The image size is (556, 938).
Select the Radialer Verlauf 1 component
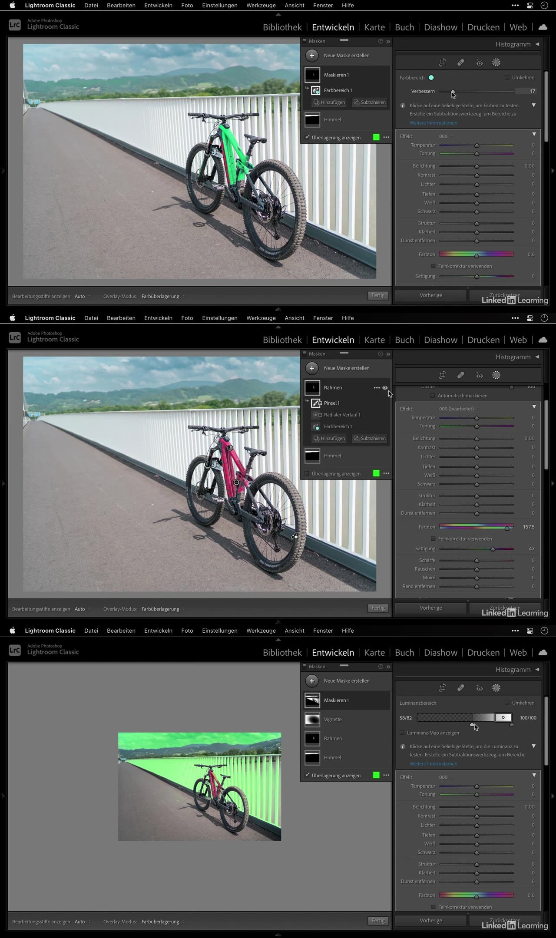click(341, 415)
